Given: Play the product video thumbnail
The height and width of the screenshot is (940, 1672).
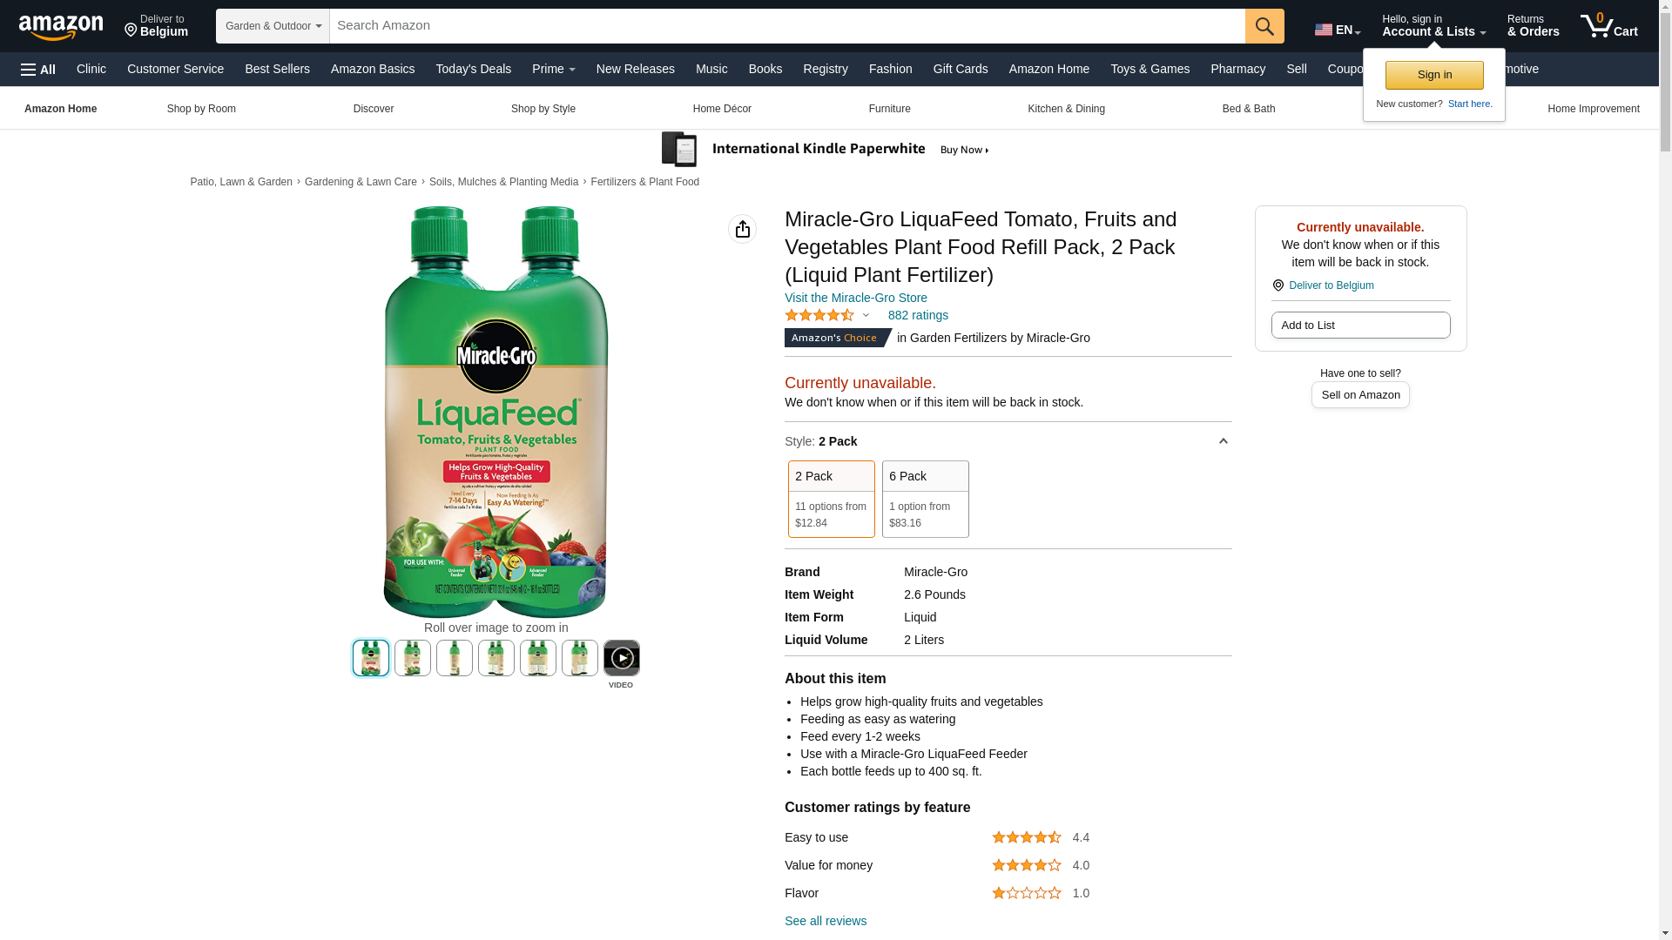Looking at the screenshot, I should (621, 659).
